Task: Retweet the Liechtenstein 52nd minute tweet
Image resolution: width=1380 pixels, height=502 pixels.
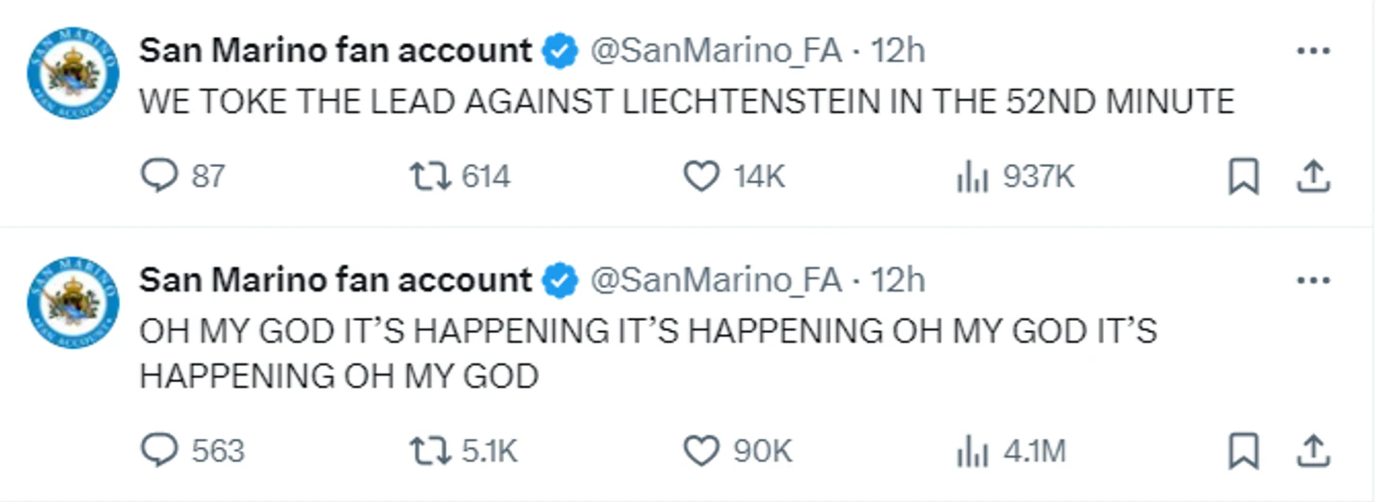Action: [429, 176]
